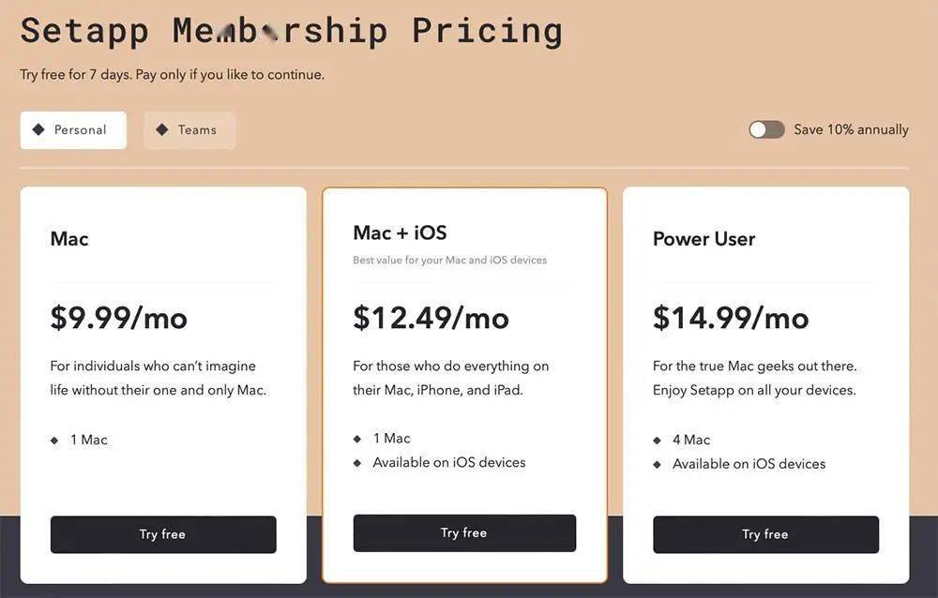Switch to the Teams plans tab
This screenshot has height=598, width=938.
tap(189, 130)
